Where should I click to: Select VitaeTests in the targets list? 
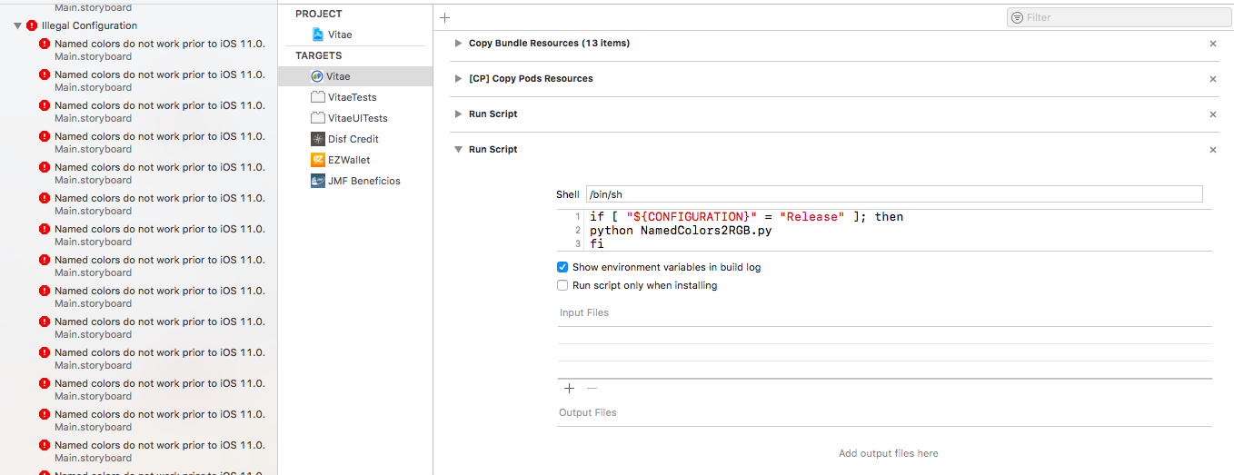353,97
